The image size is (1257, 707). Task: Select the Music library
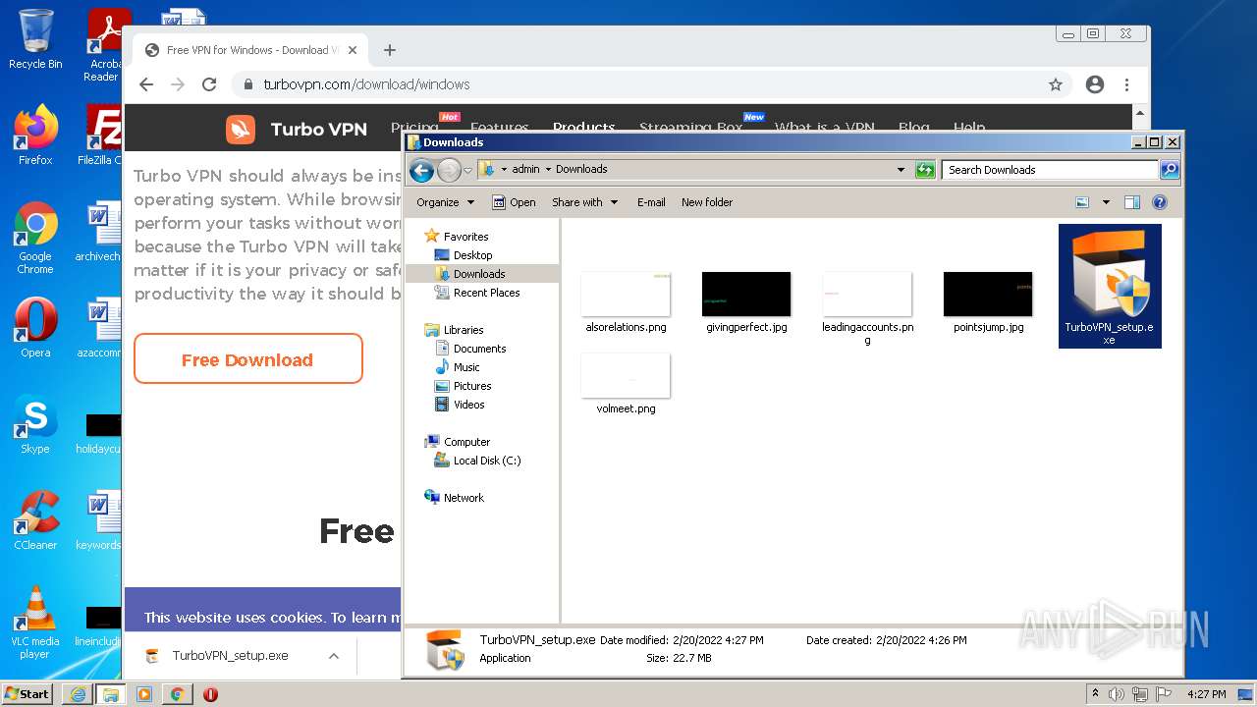(x=466, y=367)
